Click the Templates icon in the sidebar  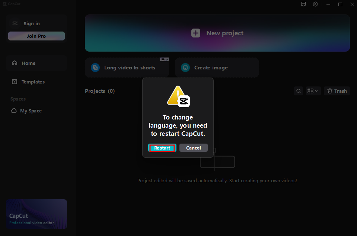(x=15, y=82)
